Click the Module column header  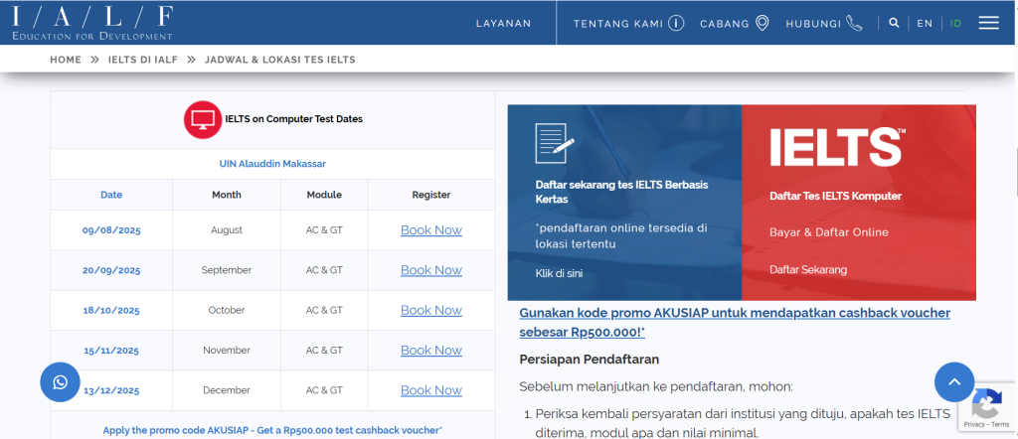pos(324,195)
